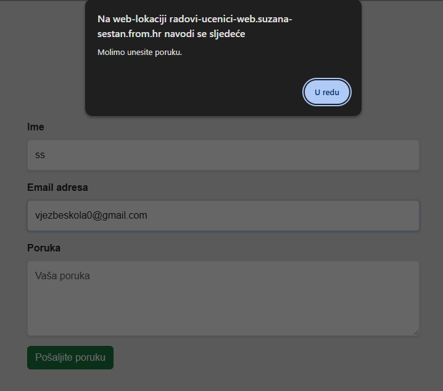The image size is (443, 391).
Task: Click the alert dialog's web-lokacija heading
Action: pos(195,26)
